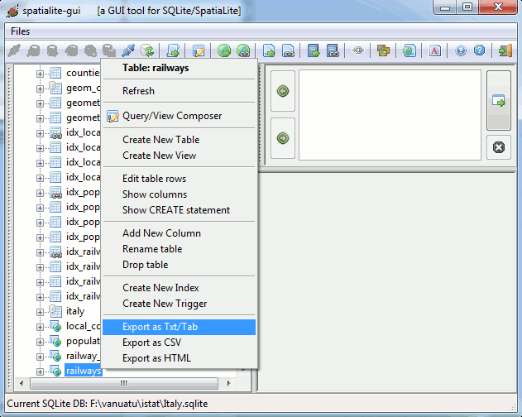
Task: Expand the local_co tree node
Action: (40, 327)
